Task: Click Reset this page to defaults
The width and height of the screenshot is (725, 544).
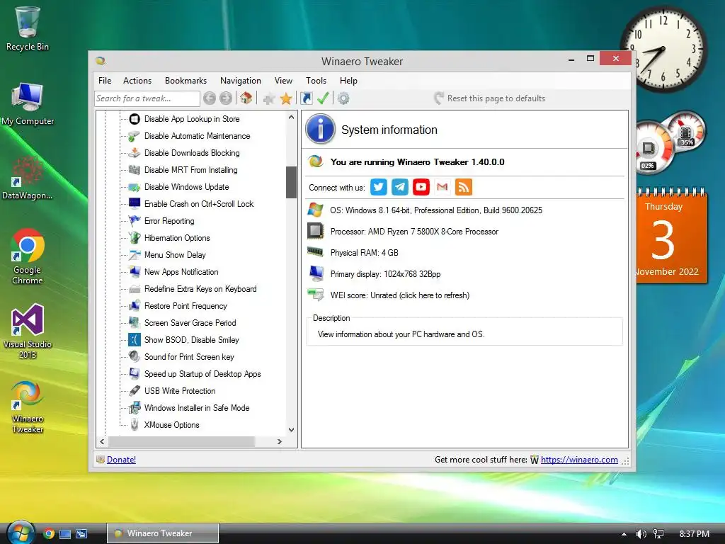Action: pyautogui.click(x=490, y=98)
